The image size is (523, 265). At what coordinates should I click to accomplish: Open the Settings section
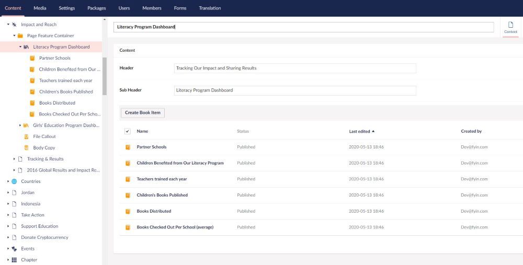pyautogui.click(x=67, y=8)
